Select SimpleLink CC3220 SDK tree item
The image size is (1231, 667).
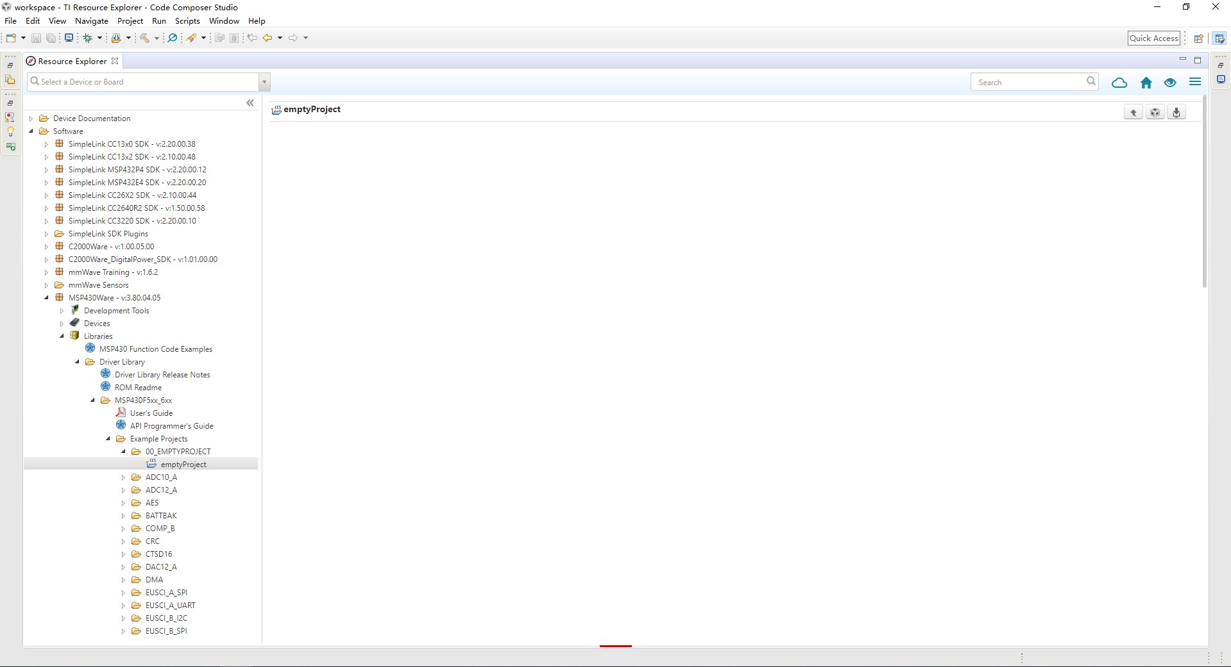tap(132, 221)
